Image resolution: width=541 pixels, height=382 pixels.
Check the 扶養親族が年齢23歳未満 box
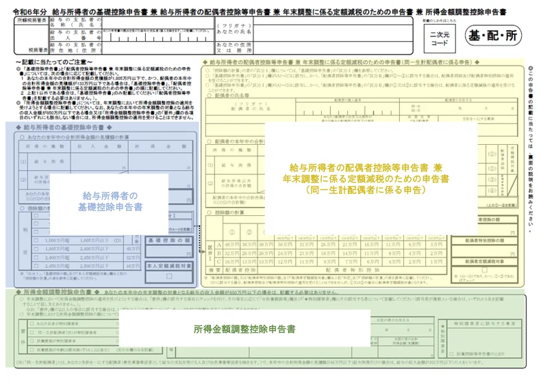[32, 350]
